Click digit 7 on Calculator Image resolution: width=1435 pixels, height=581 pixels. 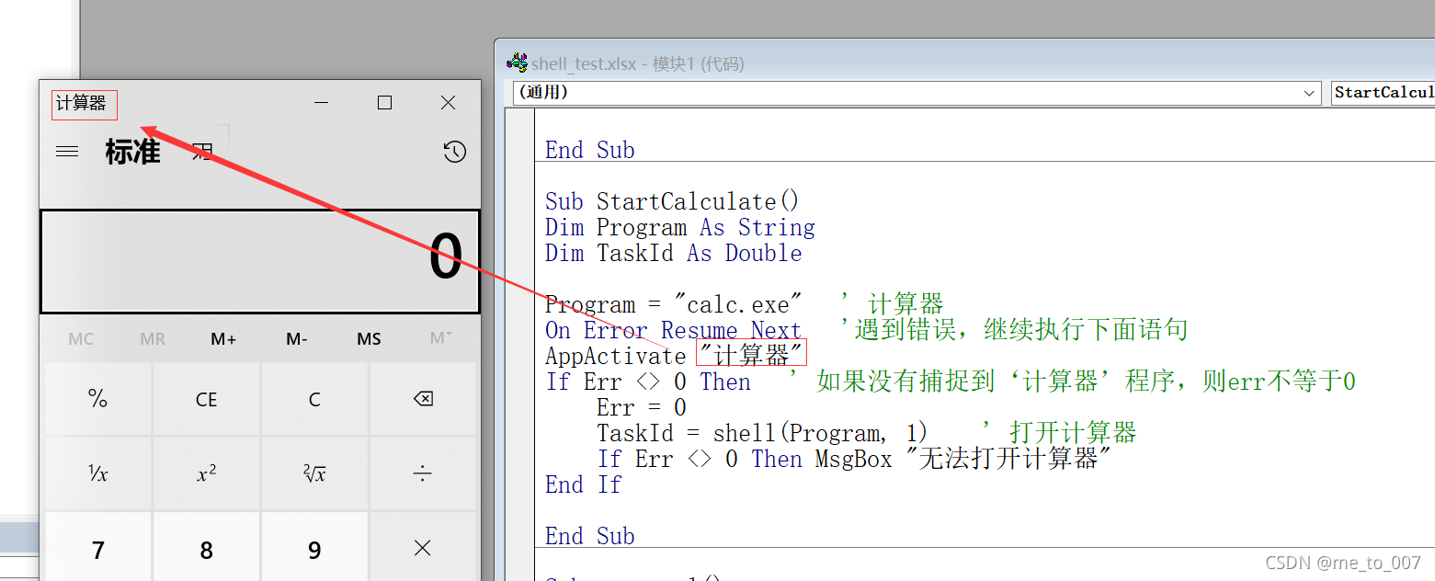[x=98, y=549]
